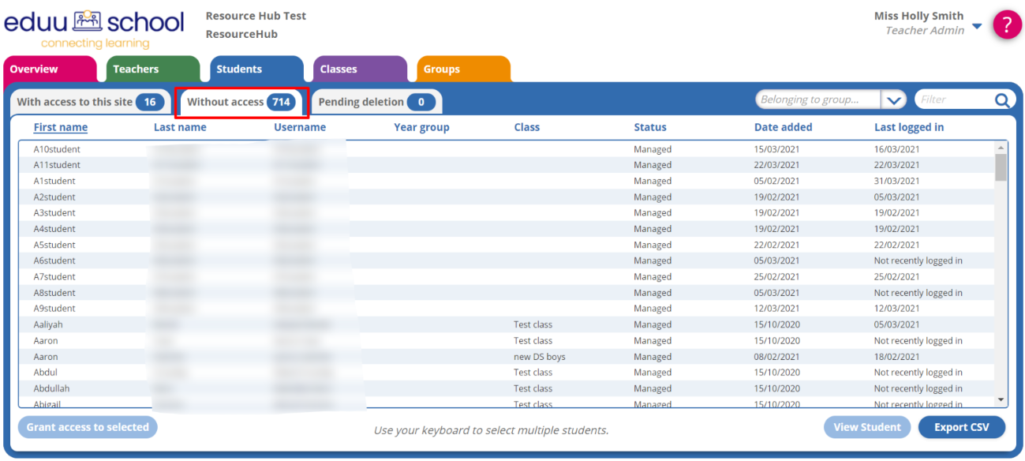Sort the list by First name header
The height and width of the screenshot is (461, 1025).
pyautogui.click(x=60, y=127)
